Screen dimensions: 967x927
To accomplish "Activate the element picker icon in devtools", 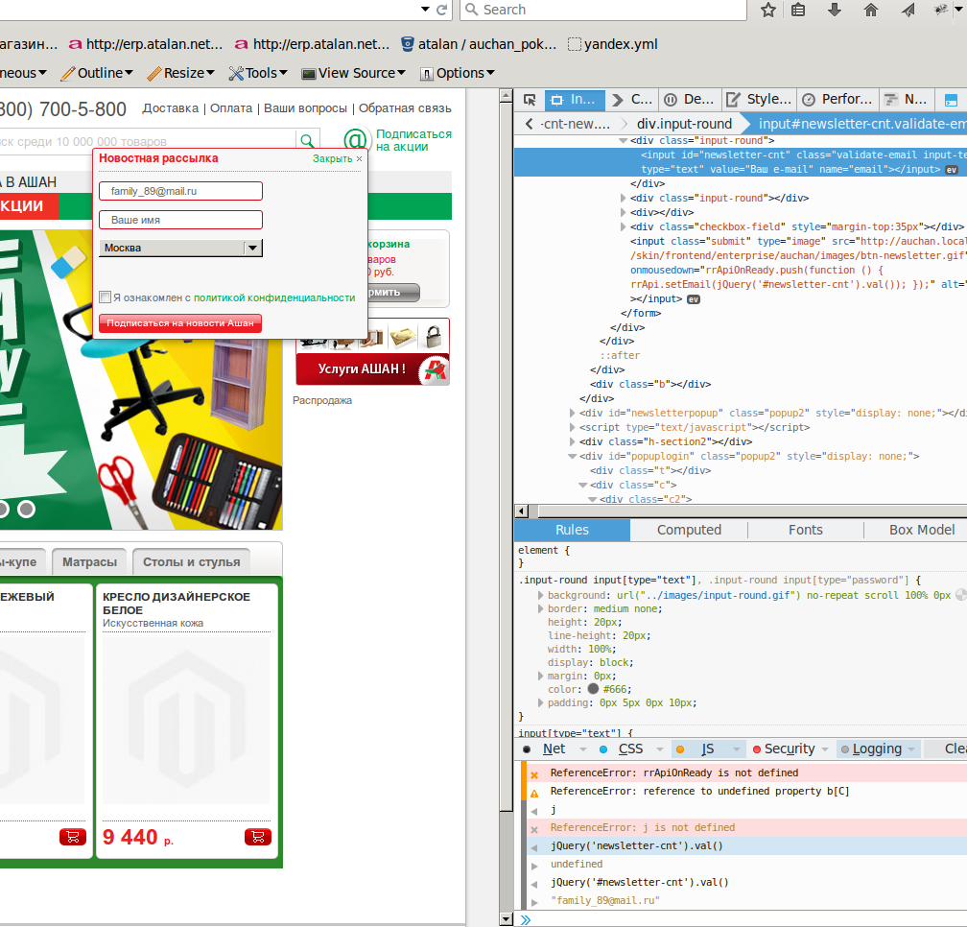I will [530, 99].
